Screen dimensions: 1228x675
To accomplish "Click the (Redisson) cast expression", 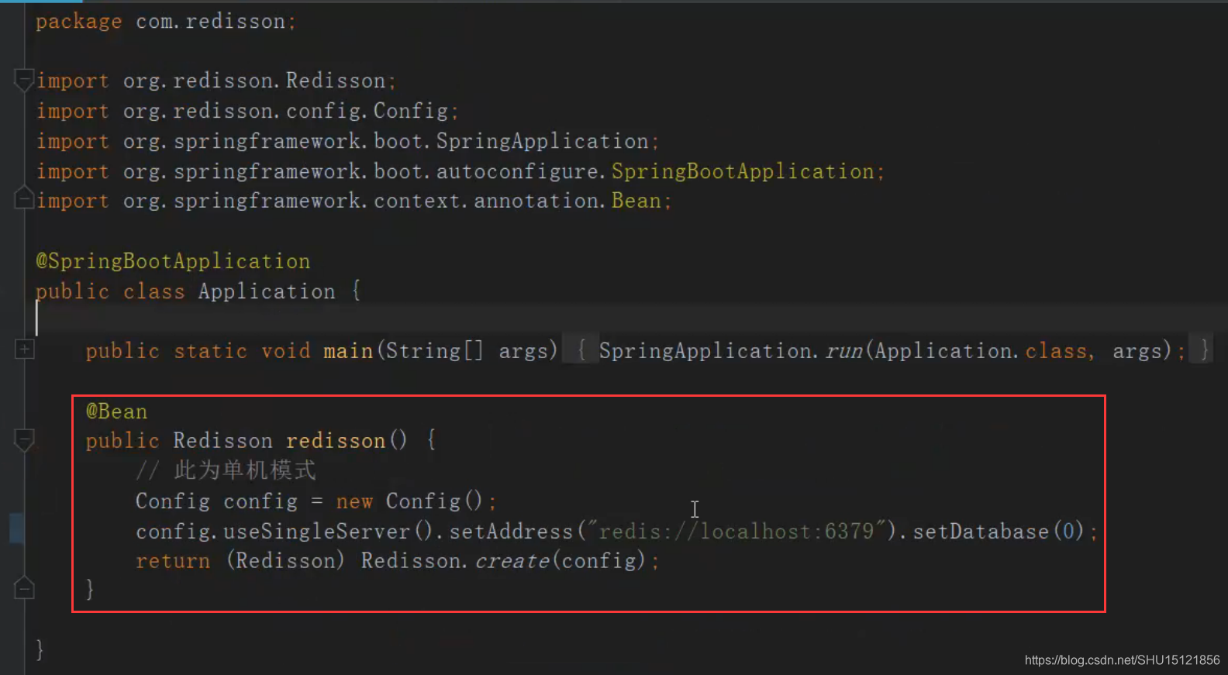I will tap(285, 561).
